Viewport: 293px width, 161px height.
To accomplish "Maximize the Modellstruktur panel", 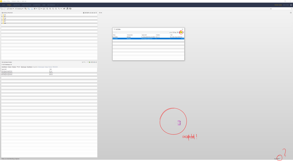I will [x=96, y=13].
